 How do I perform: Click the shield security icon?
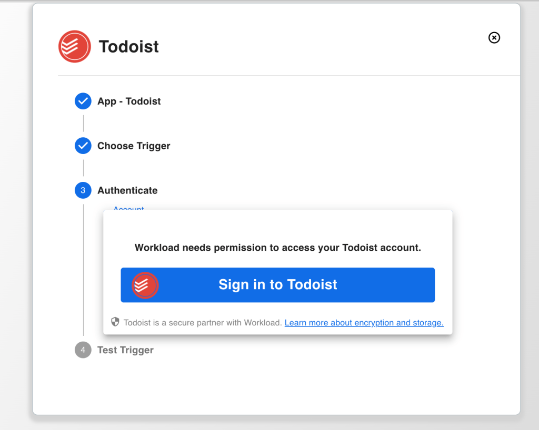pos(115,322)
